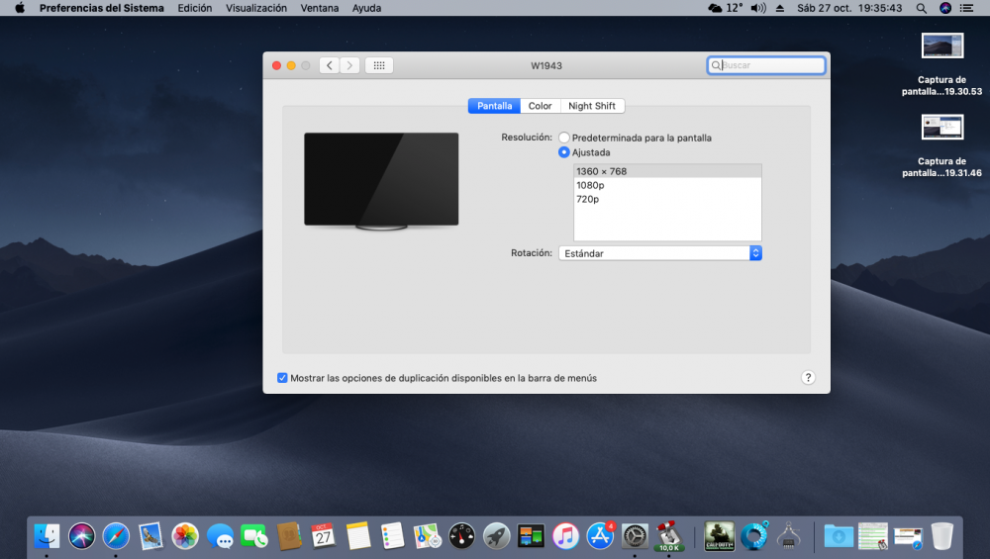This screenshot has height=559, width=990.
Task: Go forward with the right arrow button
Action: point(349,65)
